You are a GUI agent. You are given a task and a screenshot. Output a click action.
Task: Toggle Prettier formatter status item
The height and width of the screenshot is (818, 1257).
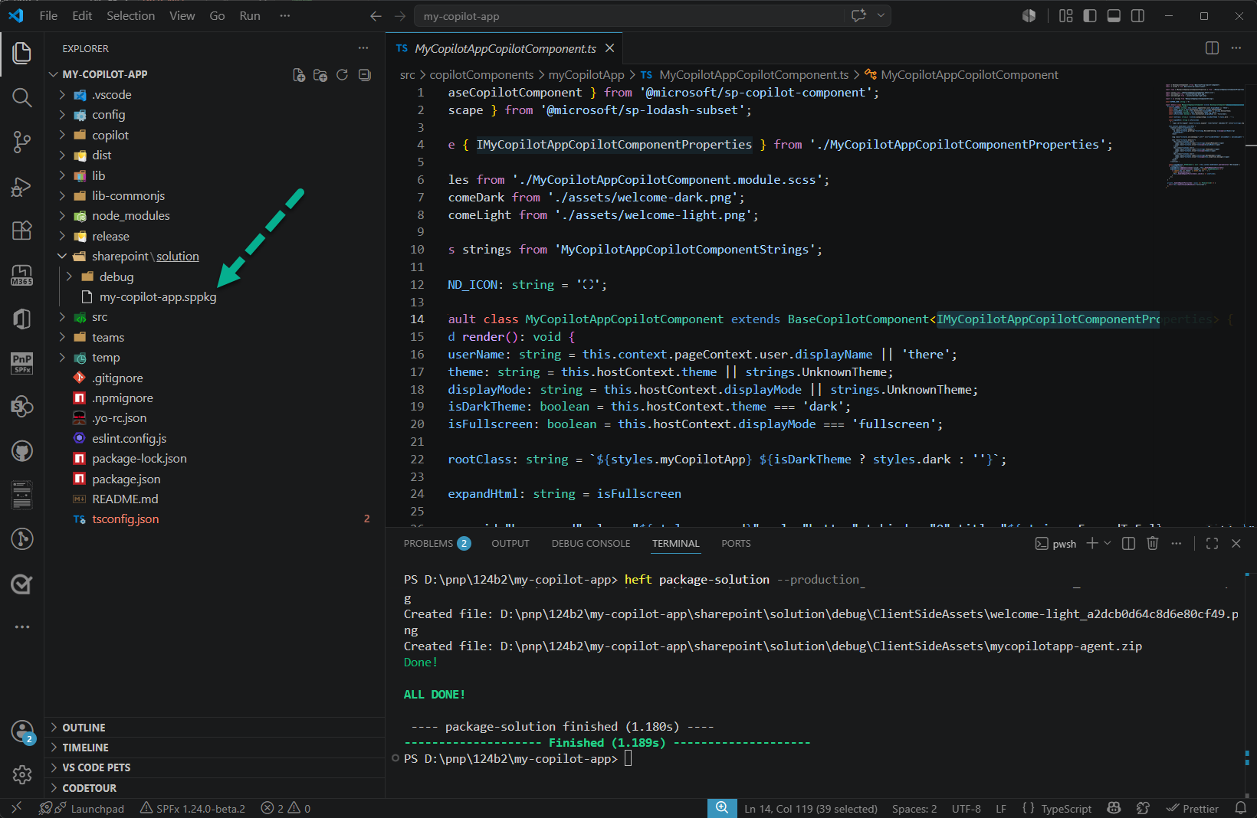tap(1193, 809)
